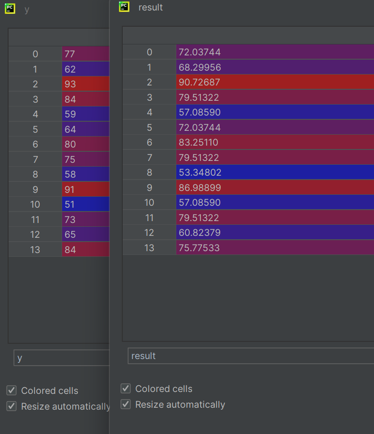Image resolution: width=374 pixels, height=434 pixels.
Task: Click row header 8 in result table
Action: pyautogui.click(x=150, y=172)
